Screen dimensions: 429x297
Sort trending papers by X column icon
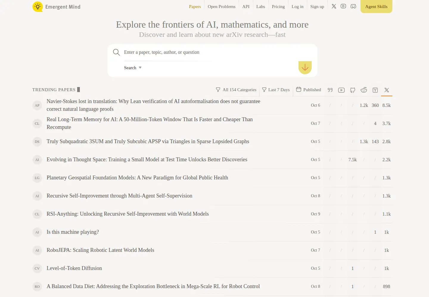387,90
